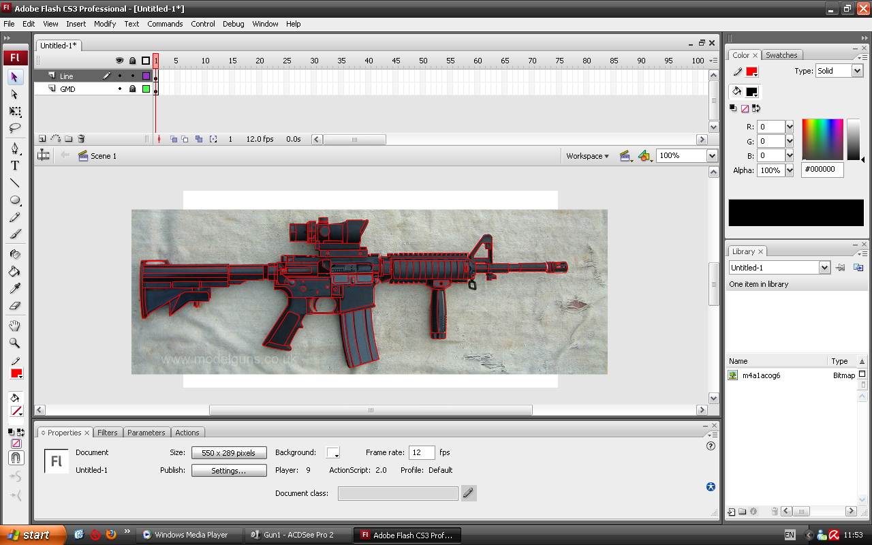
Task: Click the publish Settings button
Action: (x=228, y=471)
